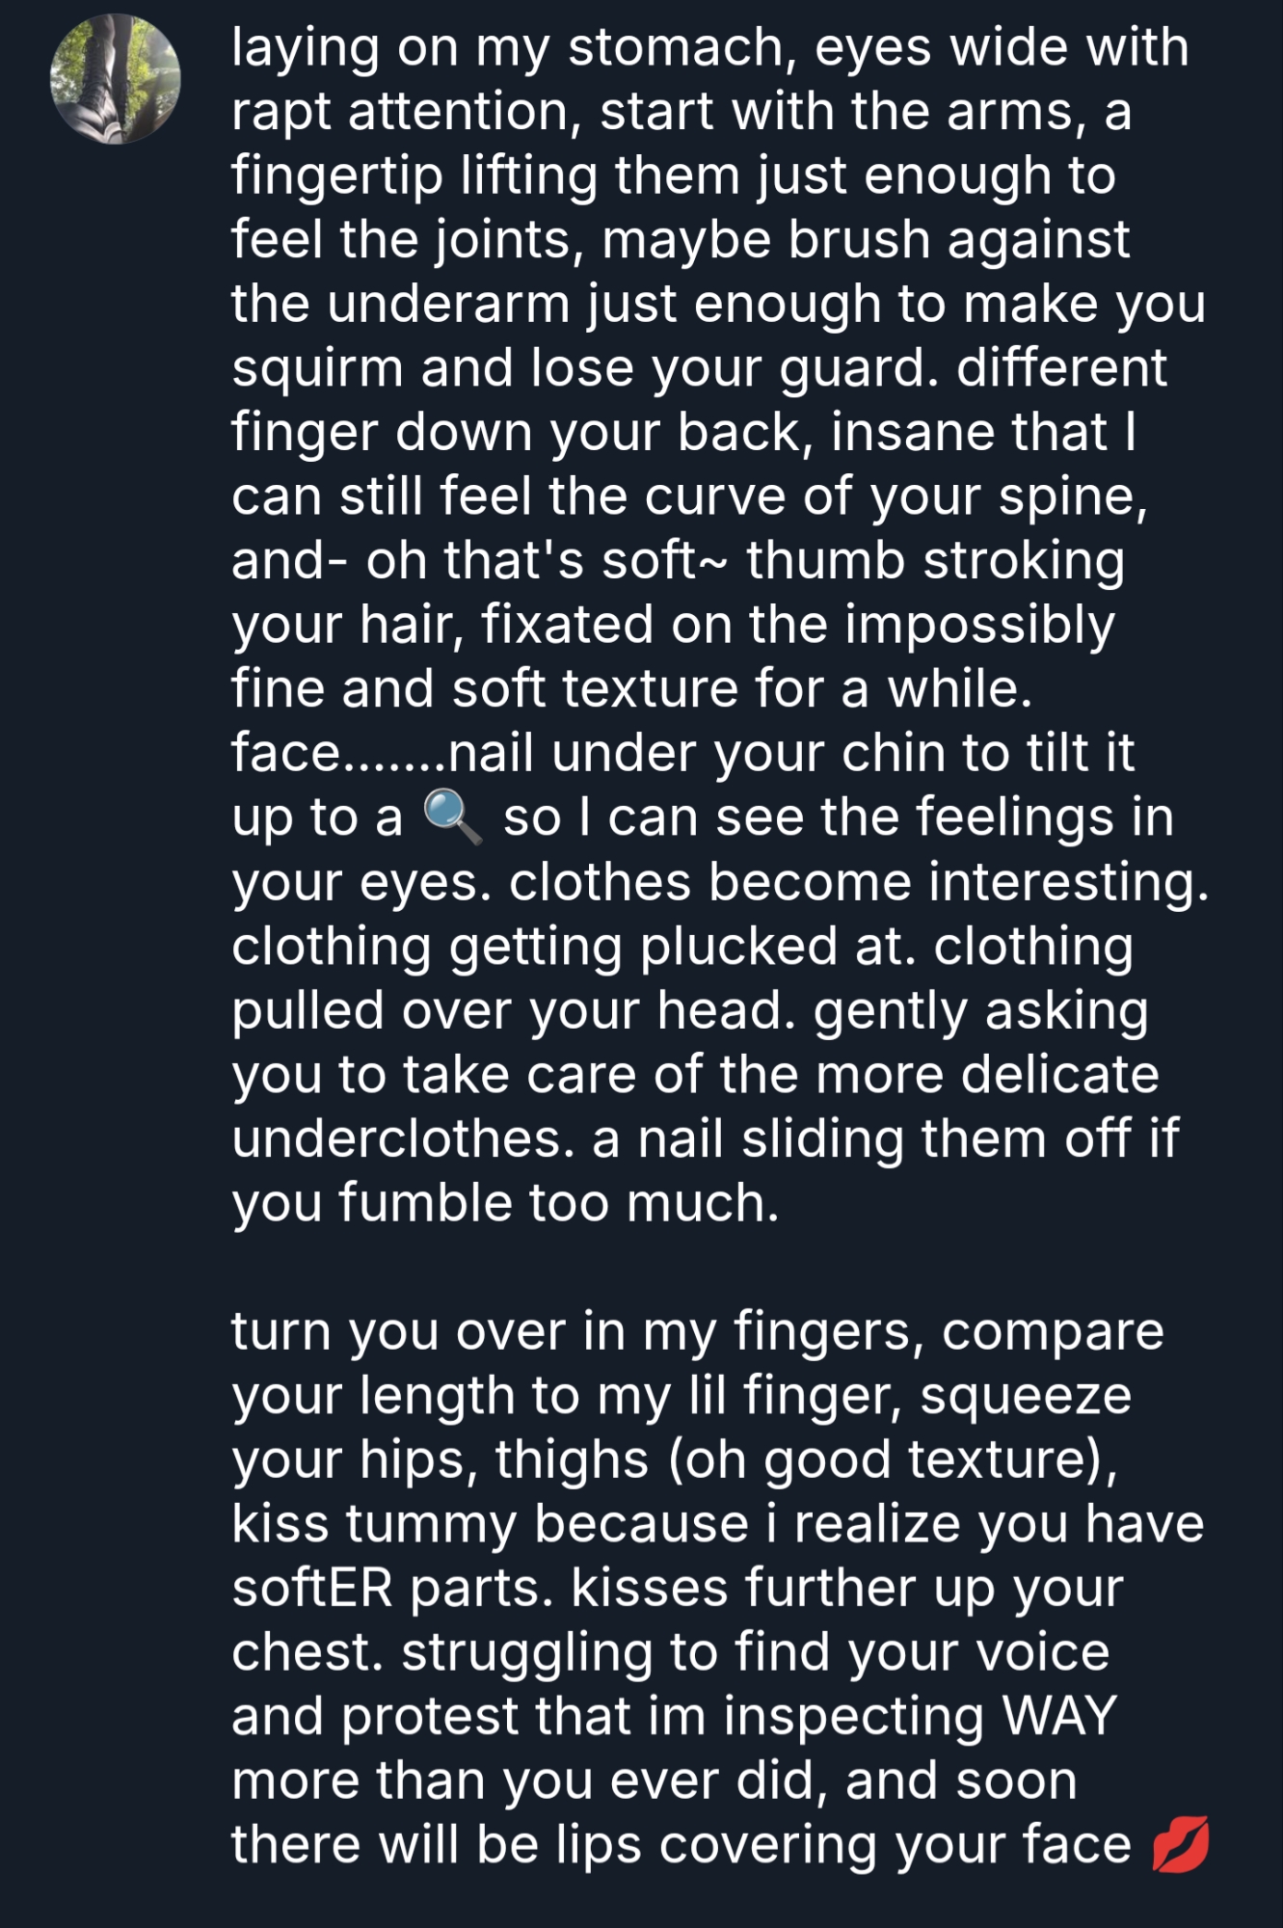Click the phrase "thumb stroking"
Image resolution: width=1283 pixels, height=1928 pixels.
(935, 561)
